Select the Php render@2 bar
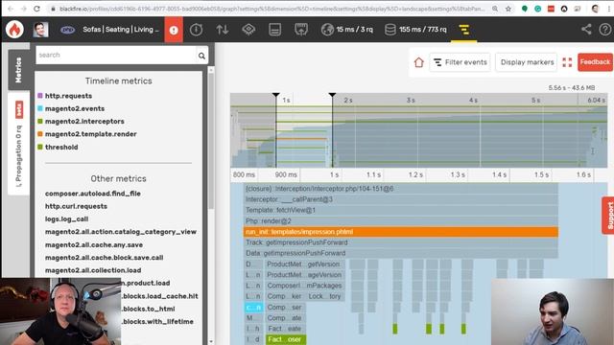Viewport: 614px width, 345px height. pos(401,221)
